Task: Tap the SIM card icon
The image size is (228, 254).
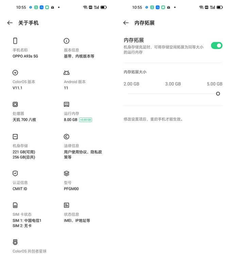Action: [15, 205]
